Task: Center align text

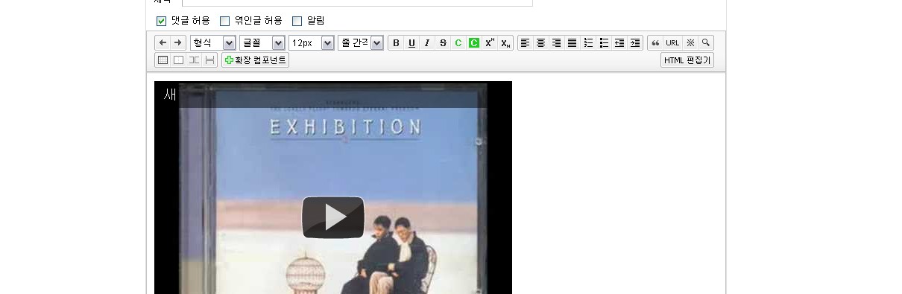Action: 541,42
